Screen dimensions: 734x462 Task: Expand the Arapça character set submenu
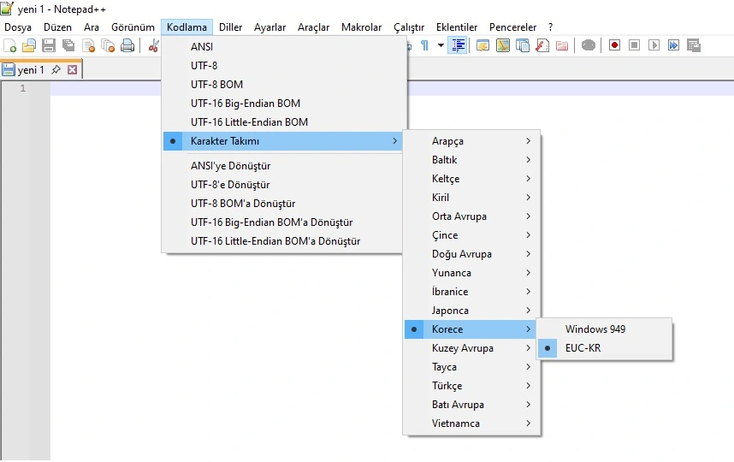[x=472, y=141]
